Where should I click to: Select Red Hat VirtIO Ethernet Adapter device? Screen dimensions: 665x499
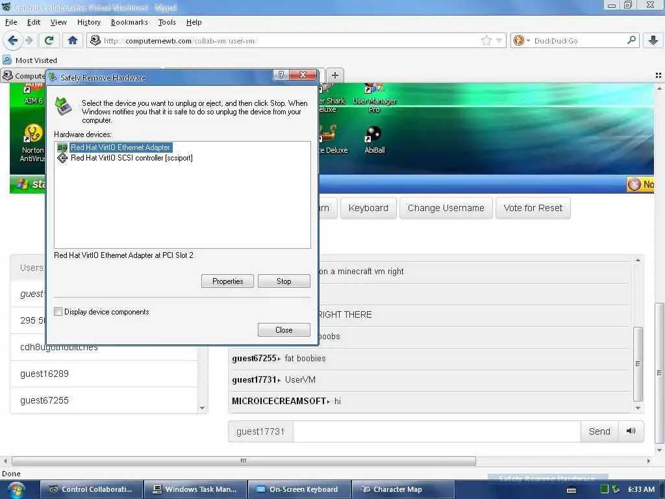[x=120, y=147]
